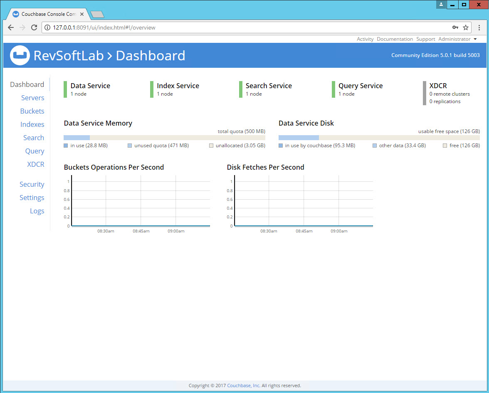This screenshot has width=489, height=393.
Task: Expand the Administrator dropdown menu
Action: pyautogui.click(x=457, y=39)
